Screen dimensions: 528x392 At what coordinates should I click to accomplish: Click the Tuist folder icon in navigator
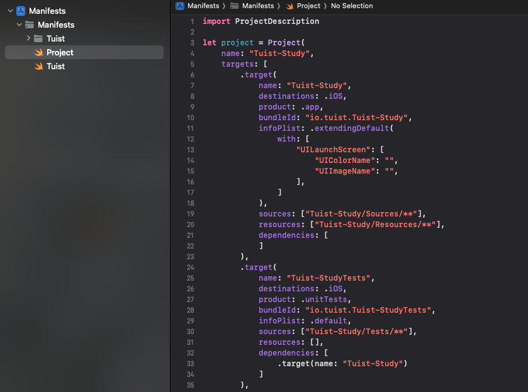(x=38, y=39)
